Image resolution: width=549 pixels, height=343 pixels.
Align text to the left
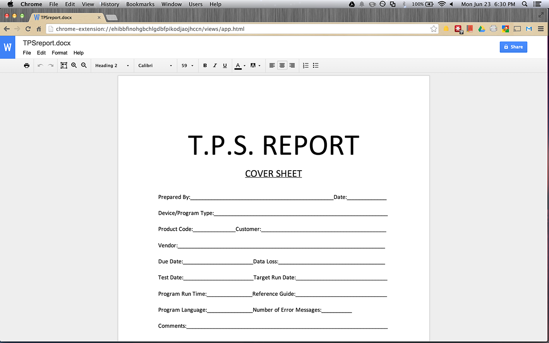(x=272, y=66)
